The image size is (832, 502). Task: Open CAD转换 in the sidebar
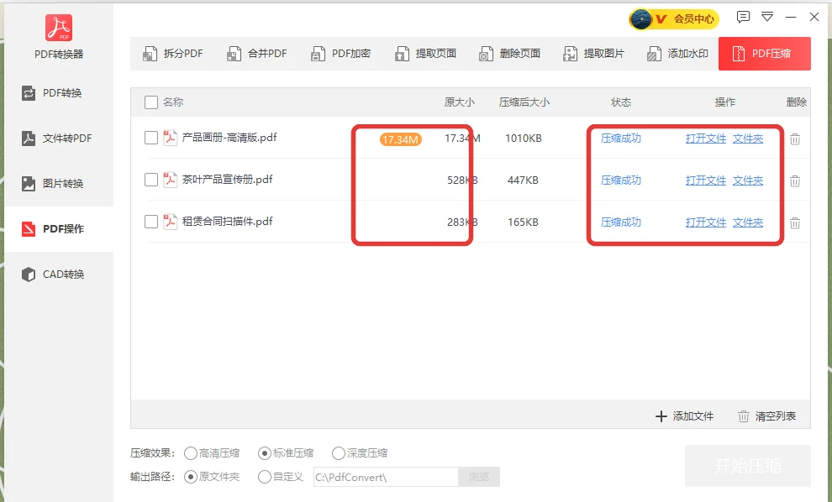59,274
